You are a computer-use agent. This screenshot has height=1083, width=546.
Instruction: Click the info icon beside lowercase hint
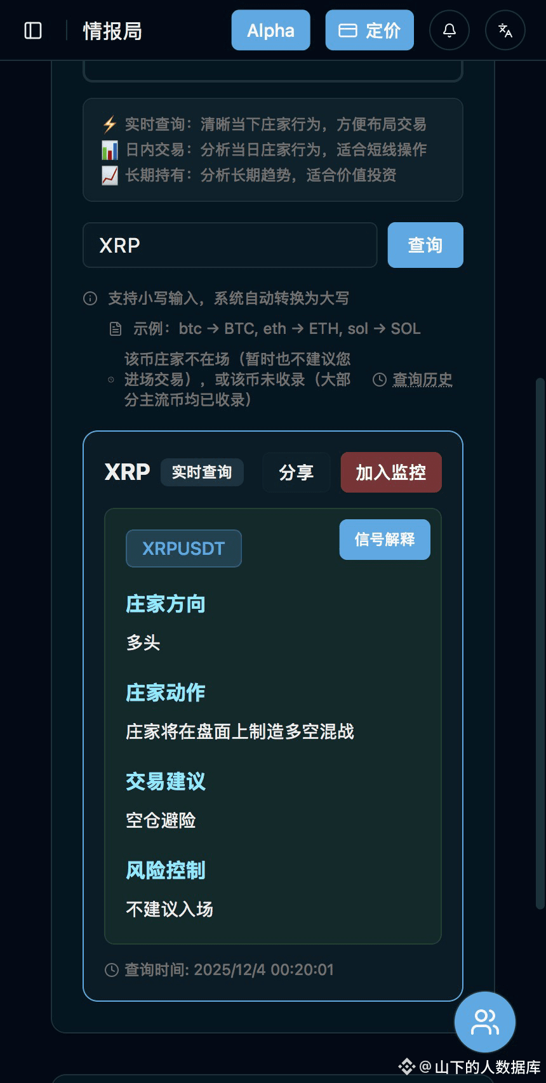(x=90, y=298)
